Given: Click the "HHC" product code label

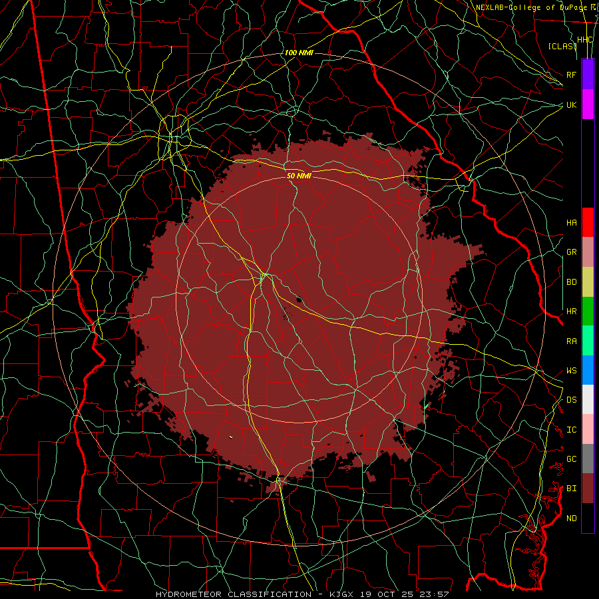Looking at the screenshot, I should coord(585,40).
